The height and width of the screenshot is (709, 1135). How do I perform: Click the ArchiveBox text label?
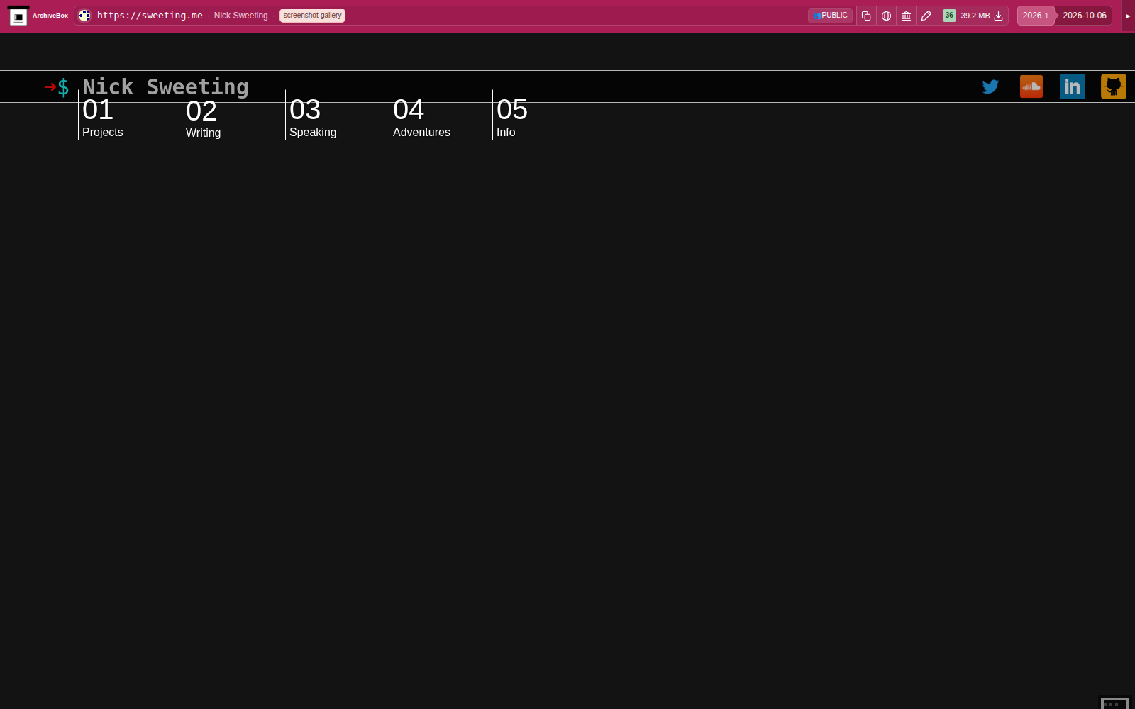(50, 16)
